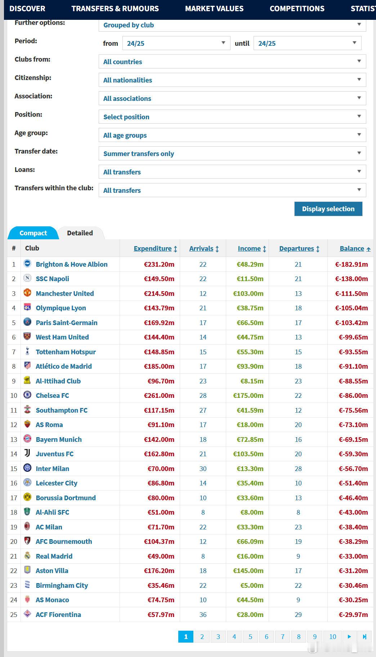Open the MARKET VALUES menu
376x657 pixels.
tap(214, 9)
